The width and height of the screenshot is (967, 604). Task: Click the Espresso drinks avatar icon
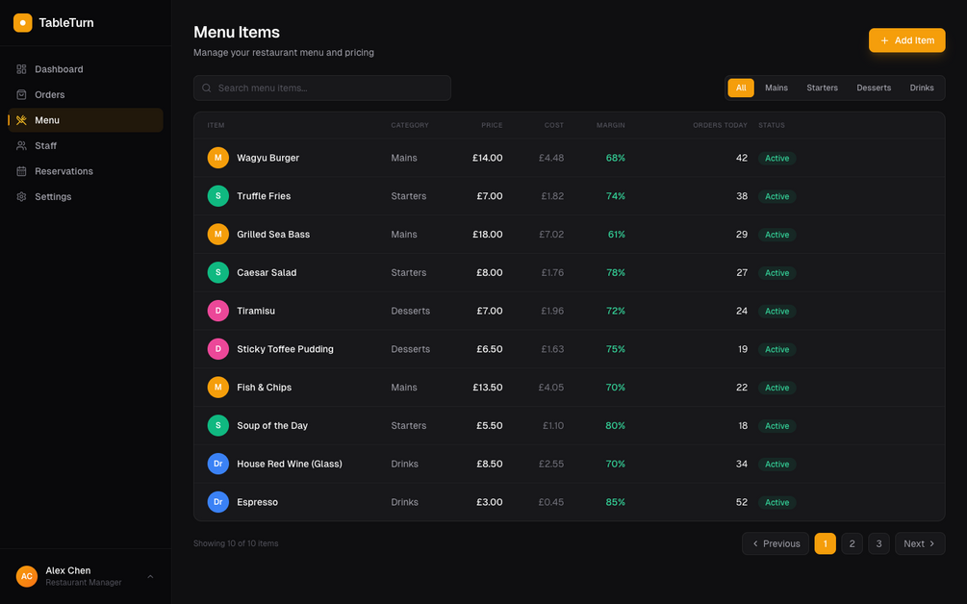pos(218,502)
